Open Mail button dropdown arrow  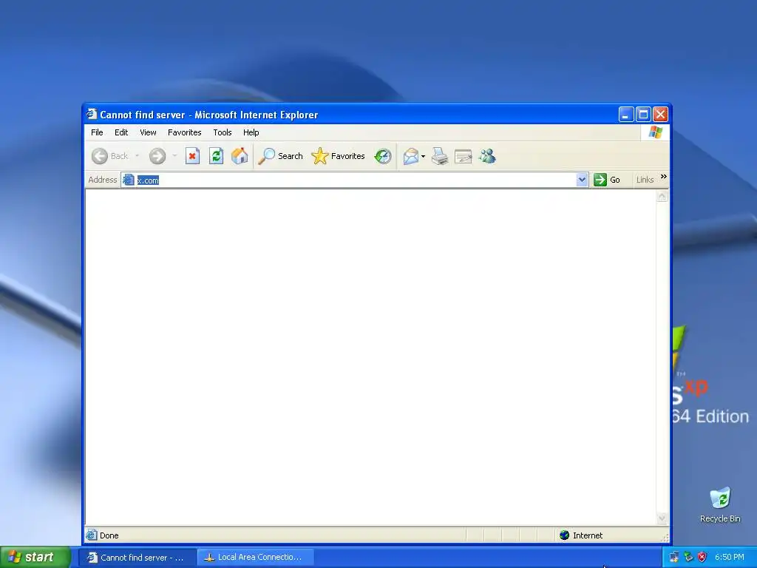point(424,157)
